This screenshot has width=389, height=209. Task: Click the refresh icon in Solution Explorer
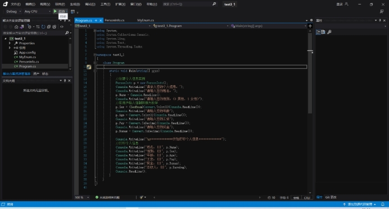coord(43,27)
